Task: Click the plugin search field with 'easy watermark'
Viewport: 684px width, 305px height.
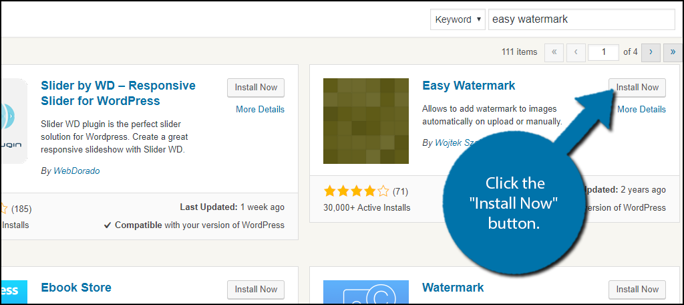Action: [x=582, y=19]
